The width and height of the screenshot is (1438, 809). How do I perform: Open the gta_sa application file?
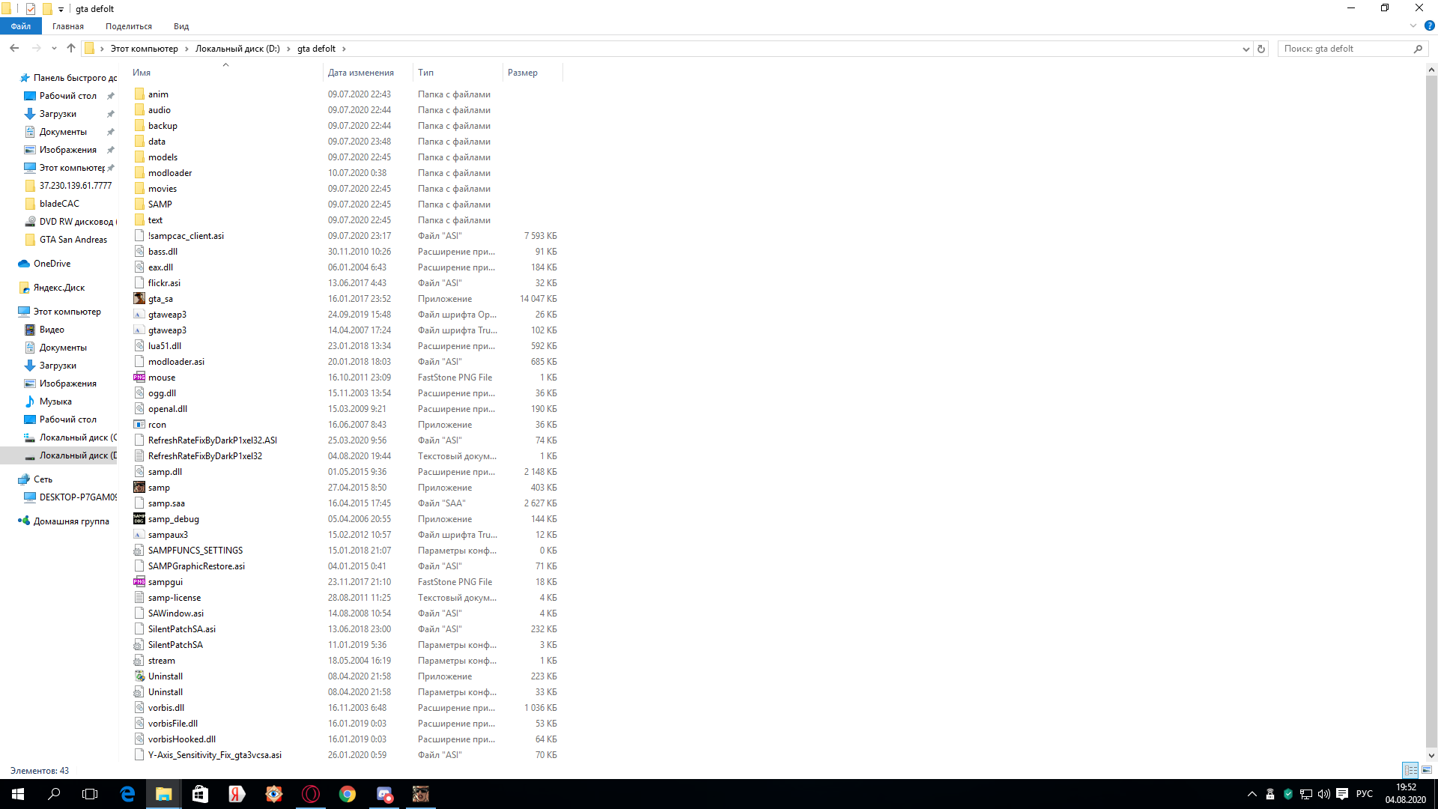tap(160, 299)
